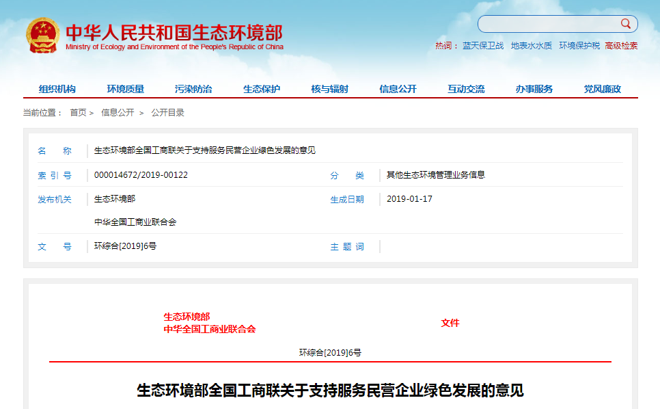Select 信息公开 in the navigation bar

point(398,89)
